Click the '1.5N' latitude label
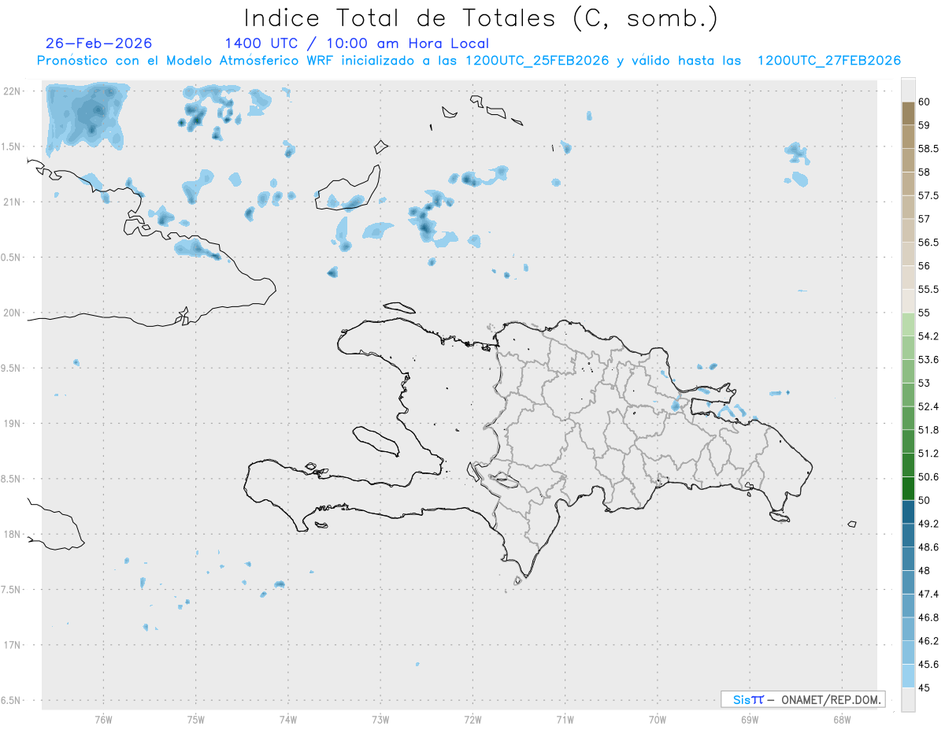 pos(13,146)
